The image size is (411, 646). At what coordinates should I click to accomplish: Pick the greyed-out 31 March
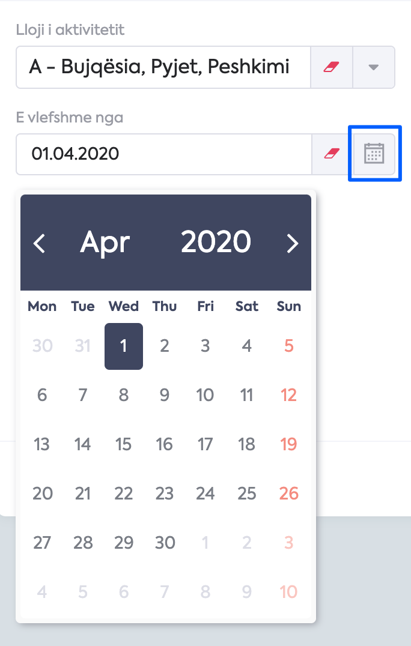click(82, 346)
